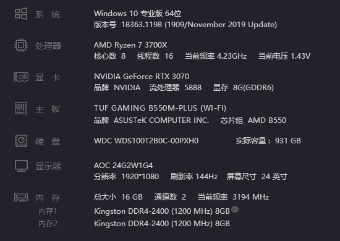340x241 pixels.
Task: Click the monitor (显示器) icon
Action: click(21, 166)
